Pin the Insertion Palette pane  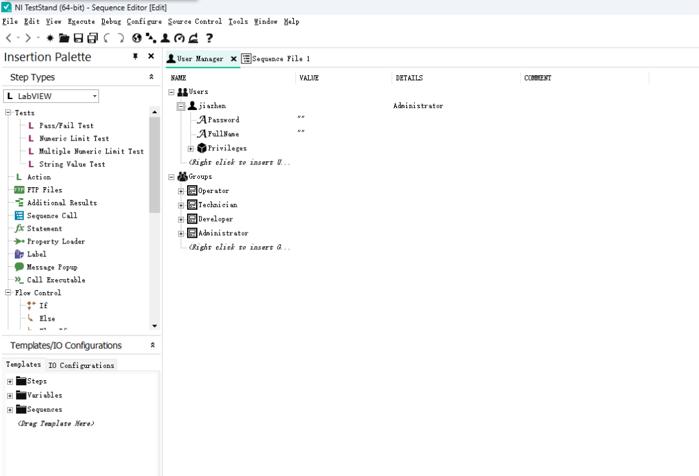(135, 56)
